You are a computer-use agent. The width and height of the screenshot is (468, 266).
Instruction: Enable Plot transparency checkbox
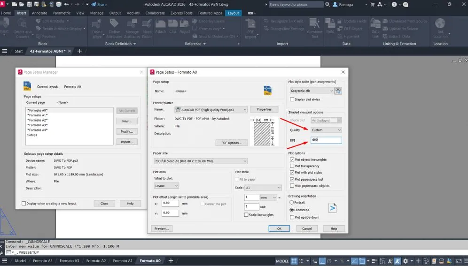click(x=292, y=166)
